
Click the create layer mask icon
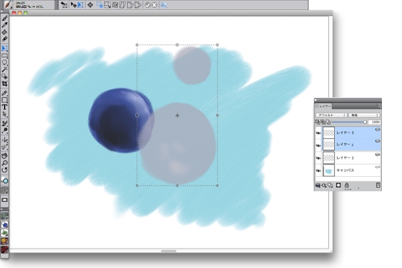[x=338, y=185]
